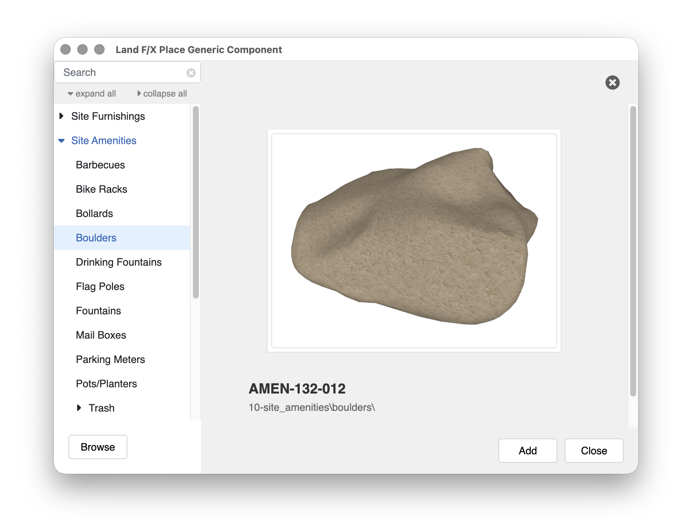Image resolution: width=698 pixels, height=521 pixels.
Task: Click the Close button
Action: [x=594, y=451]
